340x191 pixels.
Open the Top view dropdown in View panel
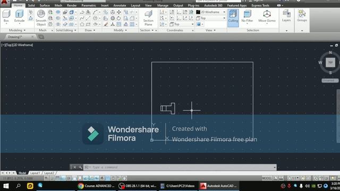[x=211, y=18]
